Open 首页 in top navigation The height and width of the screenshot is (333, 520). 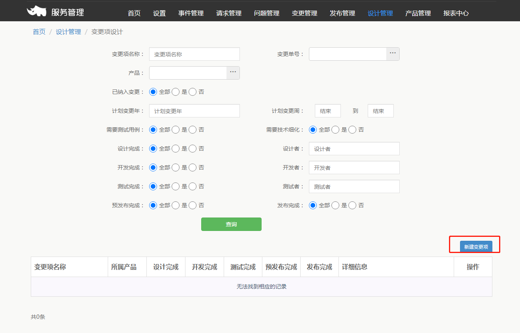134,13
